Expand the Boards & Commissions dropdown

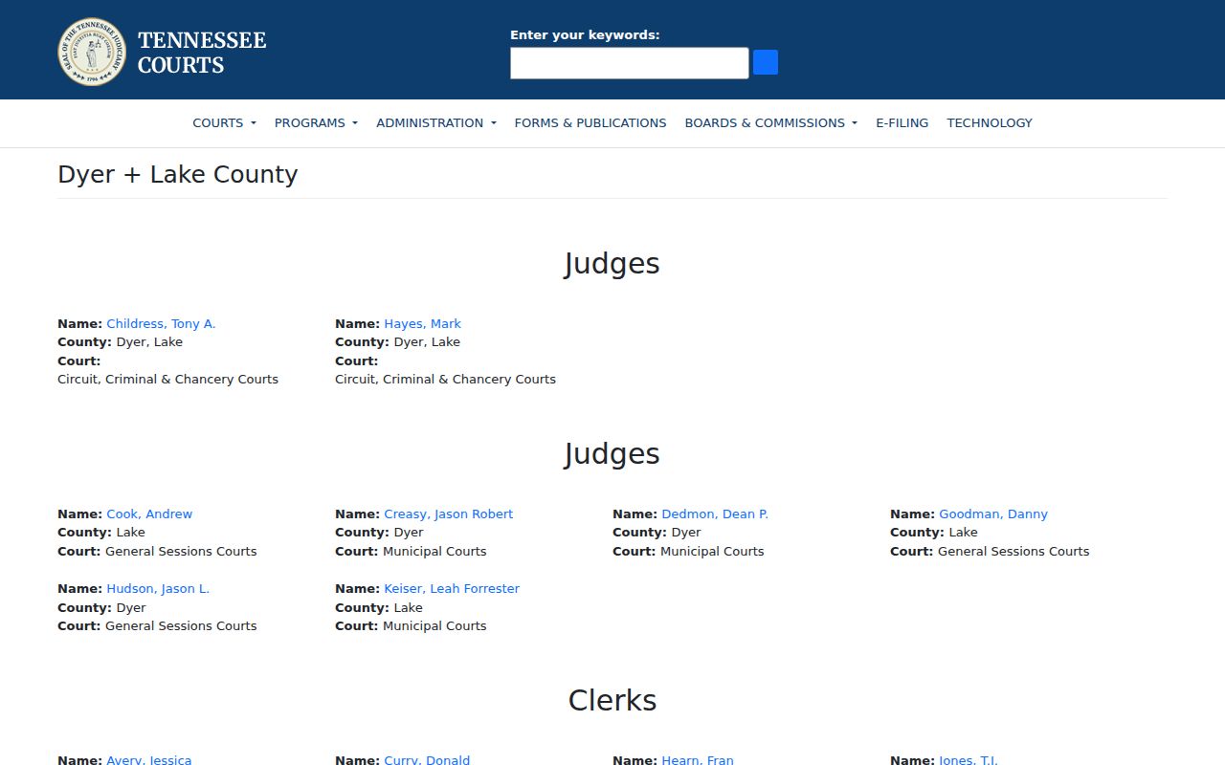coord(771,122)
